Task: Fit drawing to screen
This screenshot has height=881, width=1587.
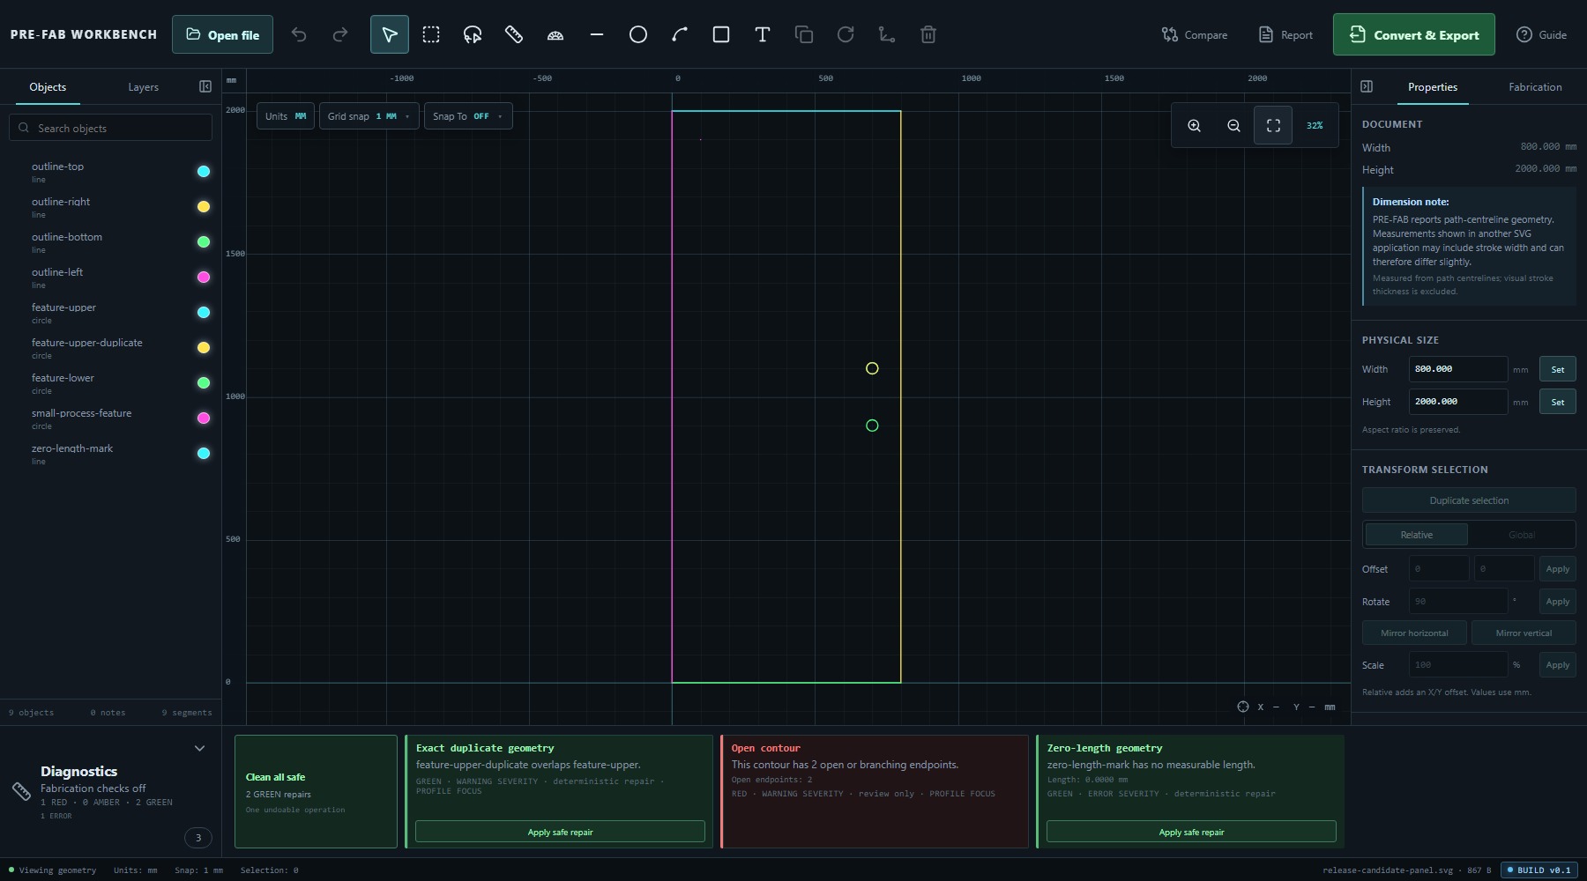Action: (1273, 125)
